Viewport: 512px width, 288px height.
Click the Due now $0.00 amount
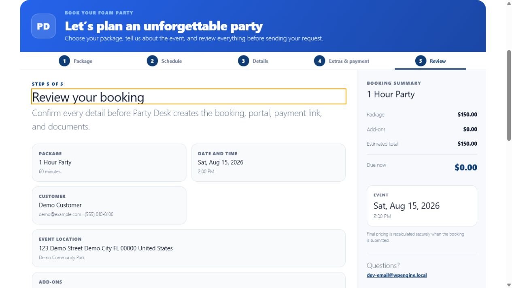click(465, 167)
